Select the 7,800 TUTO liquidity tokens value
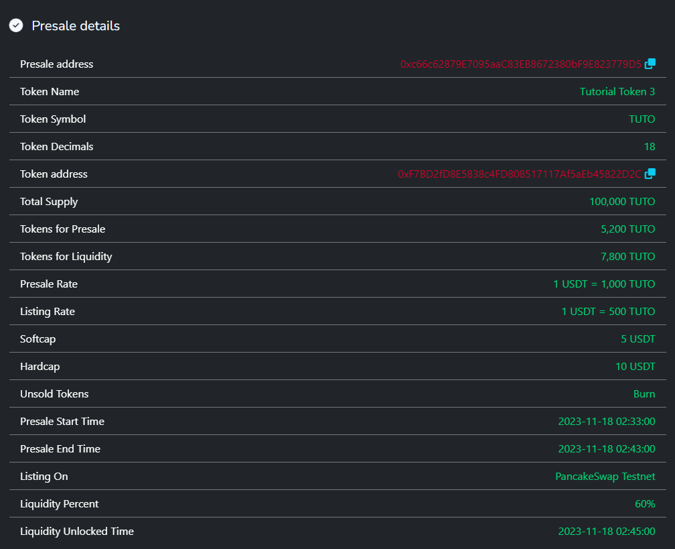This screenshot has width=675, height=549. 627,257
